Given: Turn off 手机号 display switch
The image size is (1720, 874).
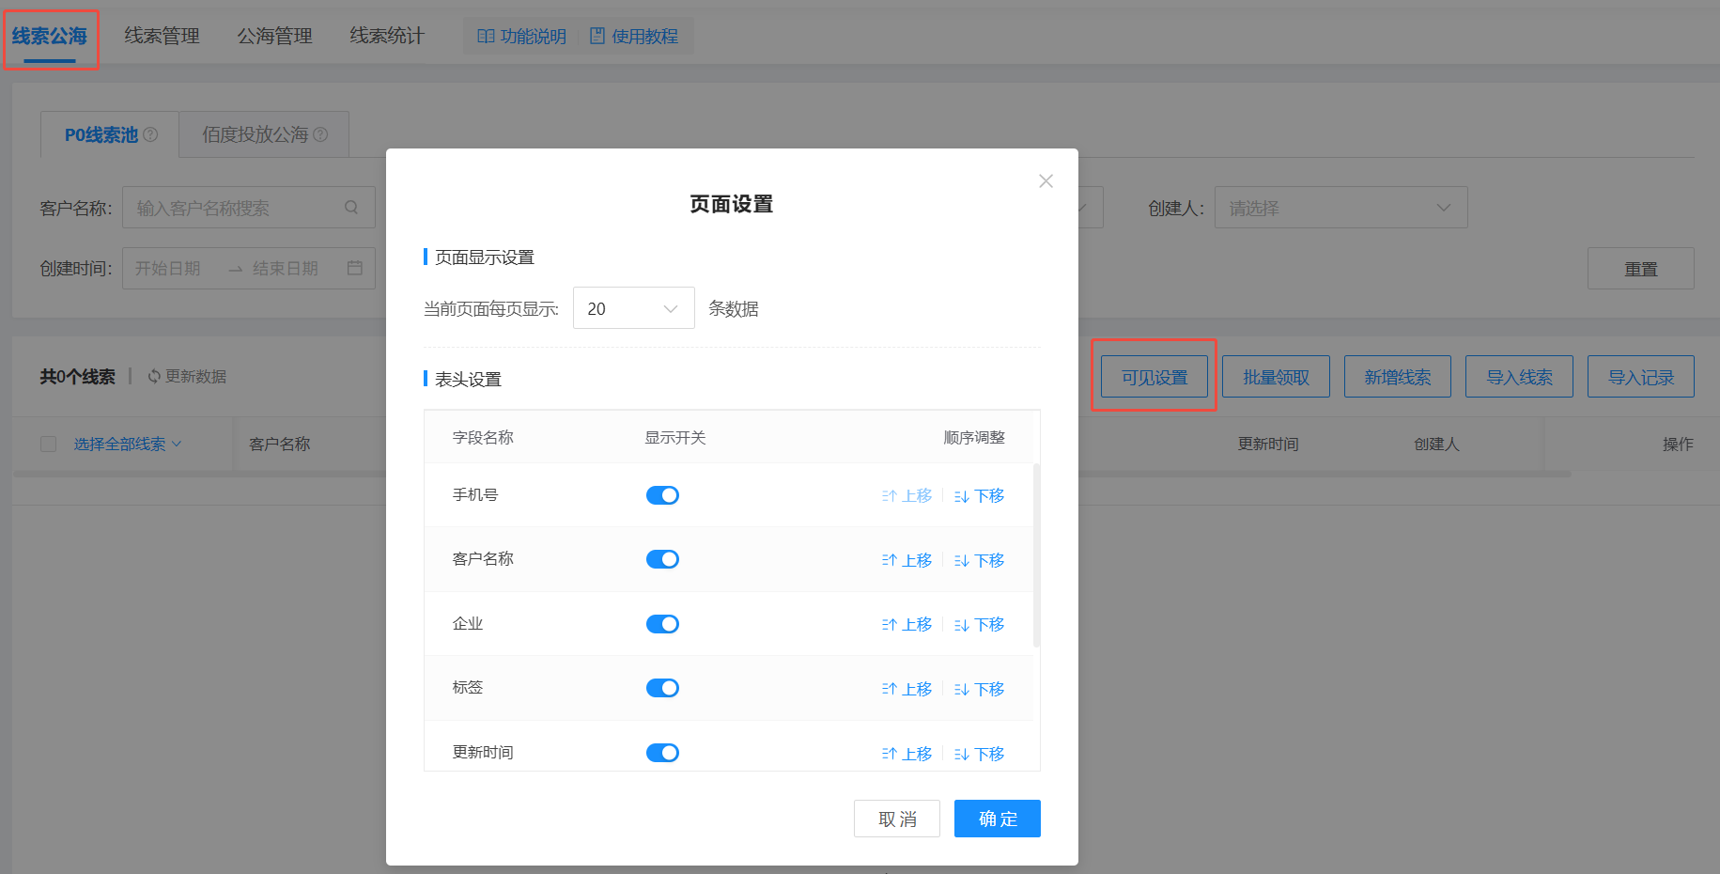Looking at the screenshot, I should pos(662,495).
